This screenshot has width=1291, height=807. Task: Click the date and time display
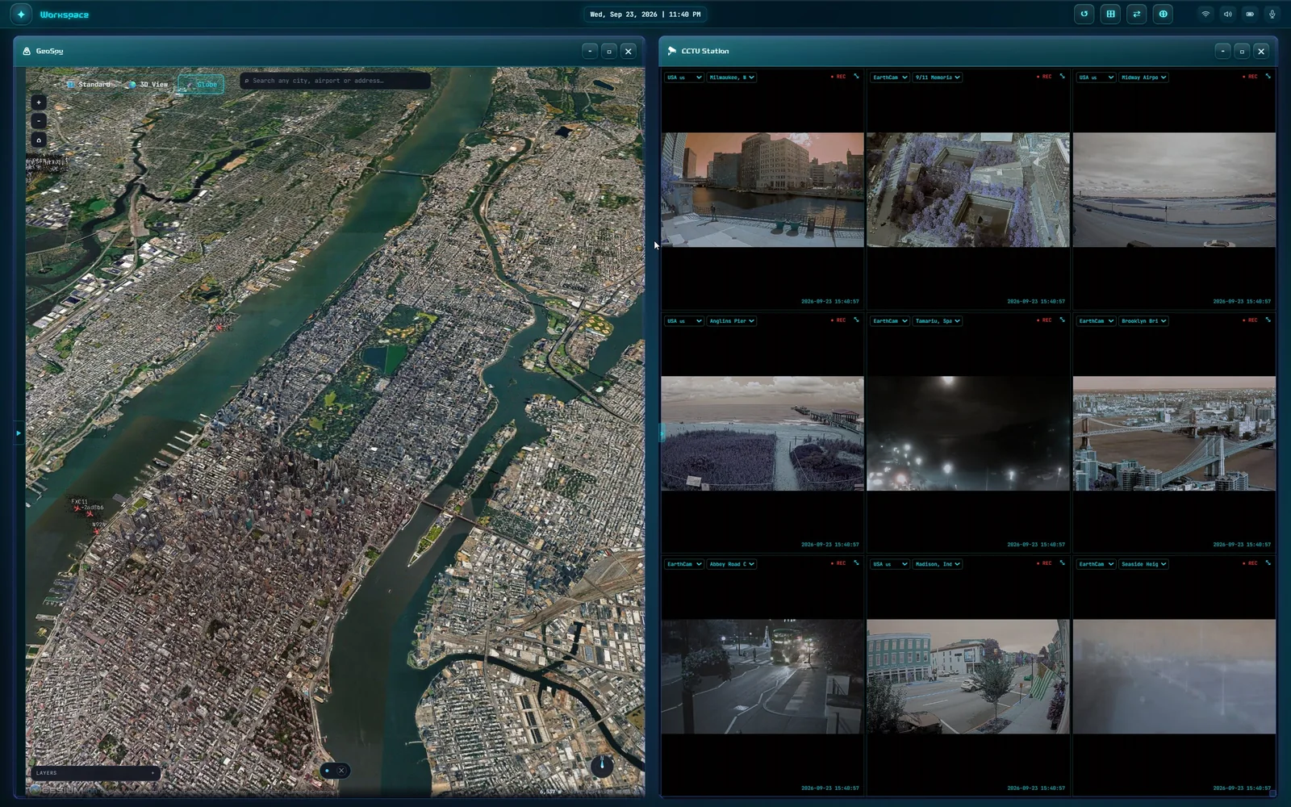645,14
